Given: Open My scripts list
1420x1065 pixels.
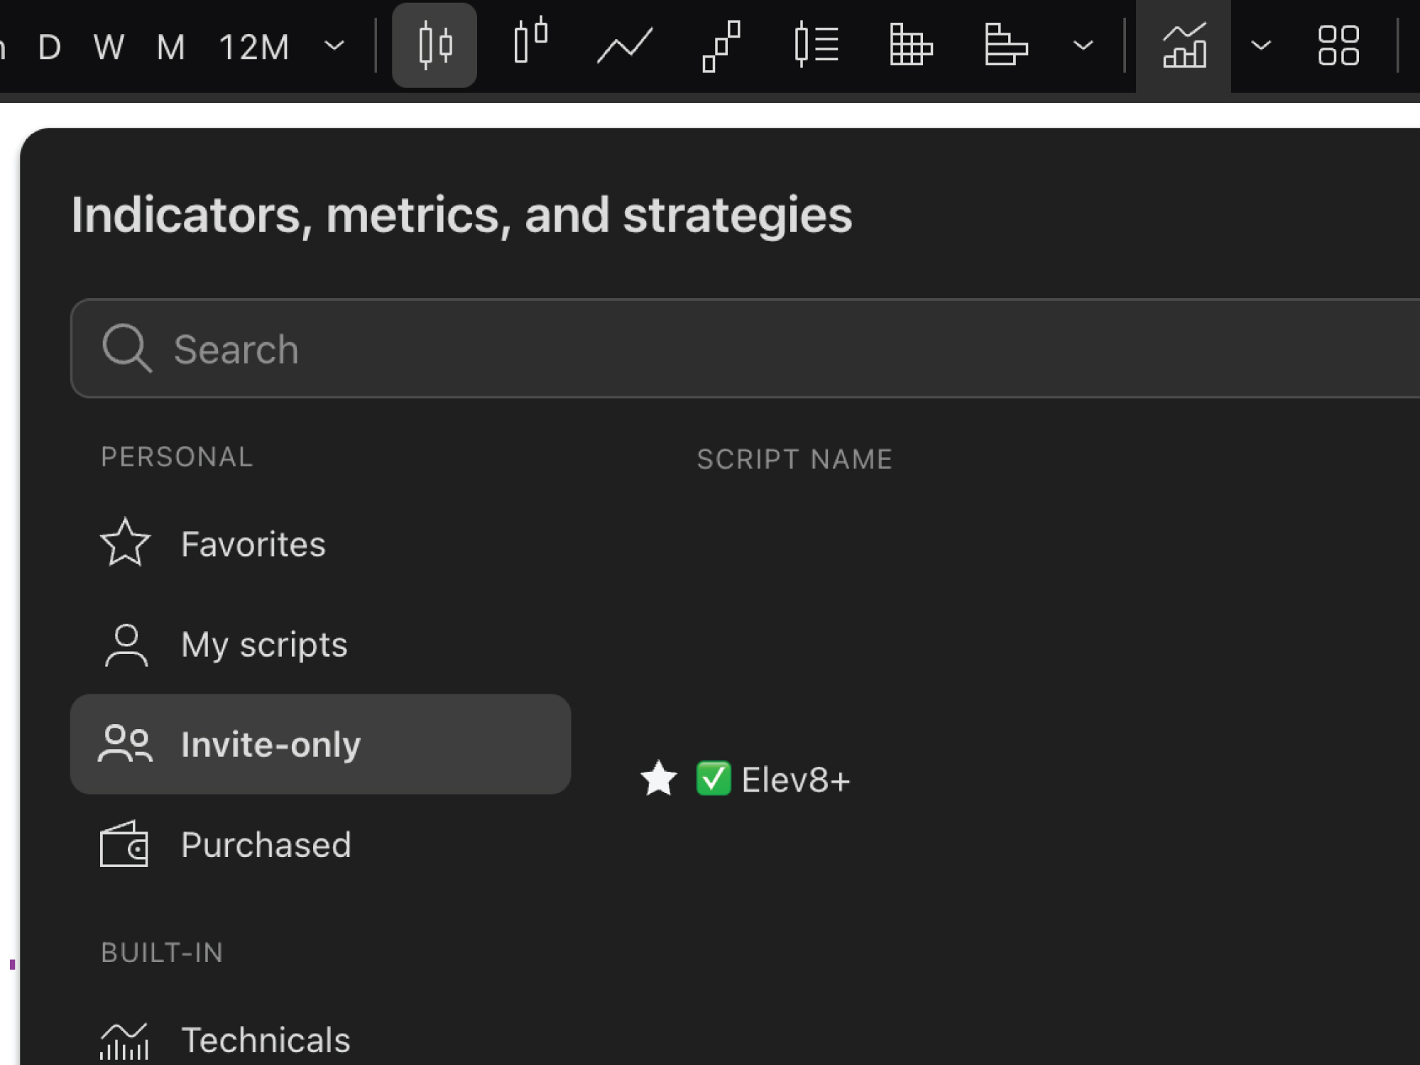Looking at the screenshot, I should [x=264, y=644].
